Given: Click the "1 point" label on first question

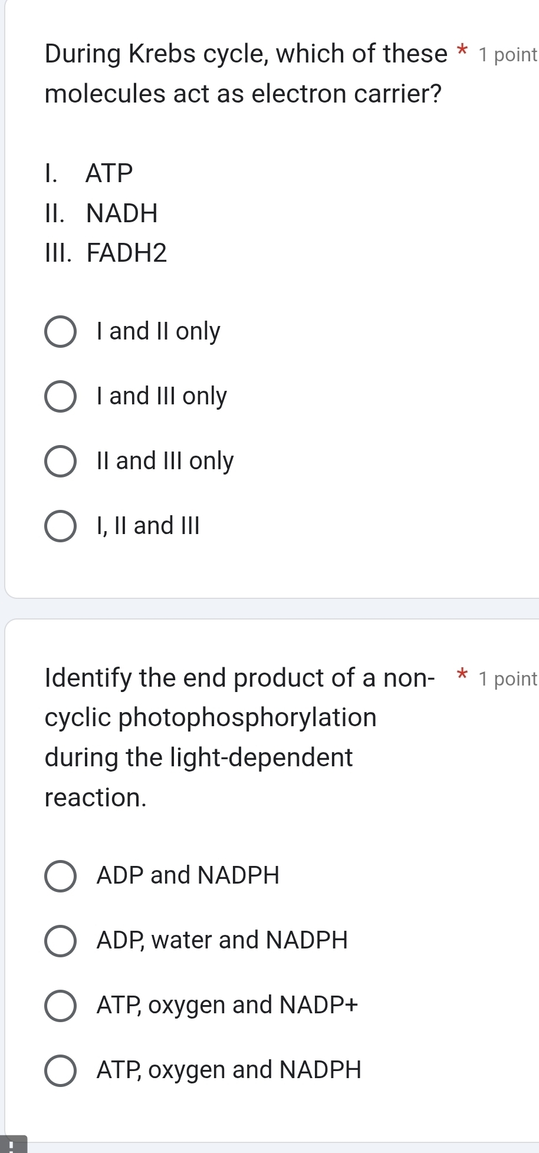Looking at the screenshot, I should [x=508, y=54].
